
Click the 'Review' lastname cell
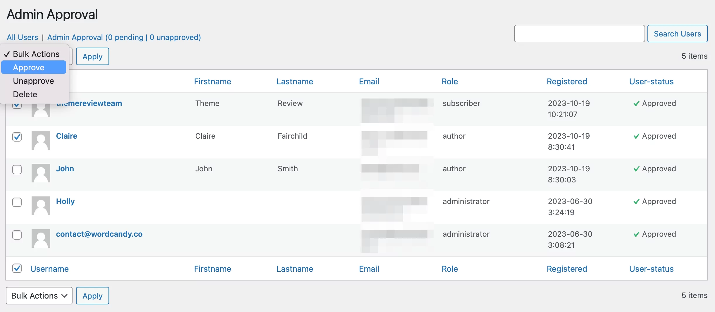point(290,103)
